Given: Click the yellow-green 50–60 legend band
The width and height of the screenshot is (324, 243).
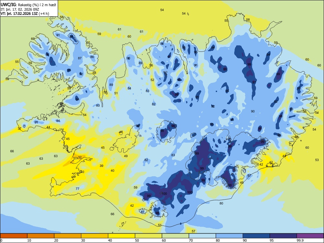Looking at the screenshot, I should click(148, 236).
